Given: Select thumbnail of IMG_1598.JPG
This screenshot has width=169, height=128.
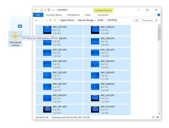Looking at the screenshot, I should pyautogui.click(x=95, y=30).
